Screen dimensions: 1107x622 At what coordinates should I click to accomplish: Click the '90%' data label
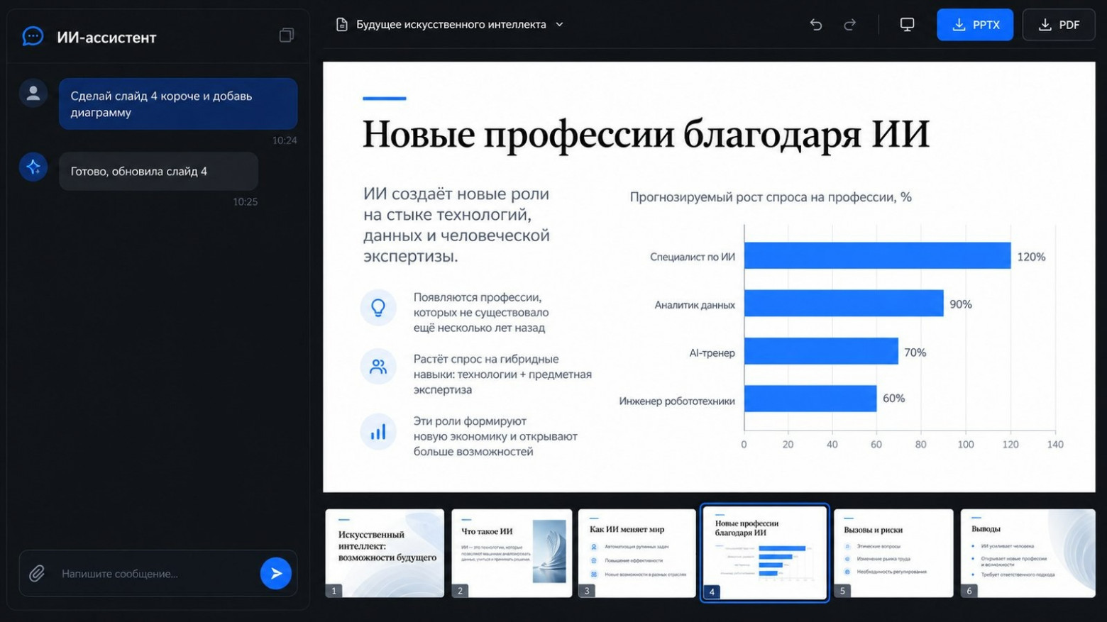point(961,304)
